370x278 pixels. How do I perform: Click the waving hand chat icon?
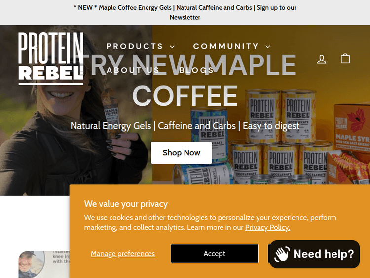pyautogui.click(x=282, y=254)
